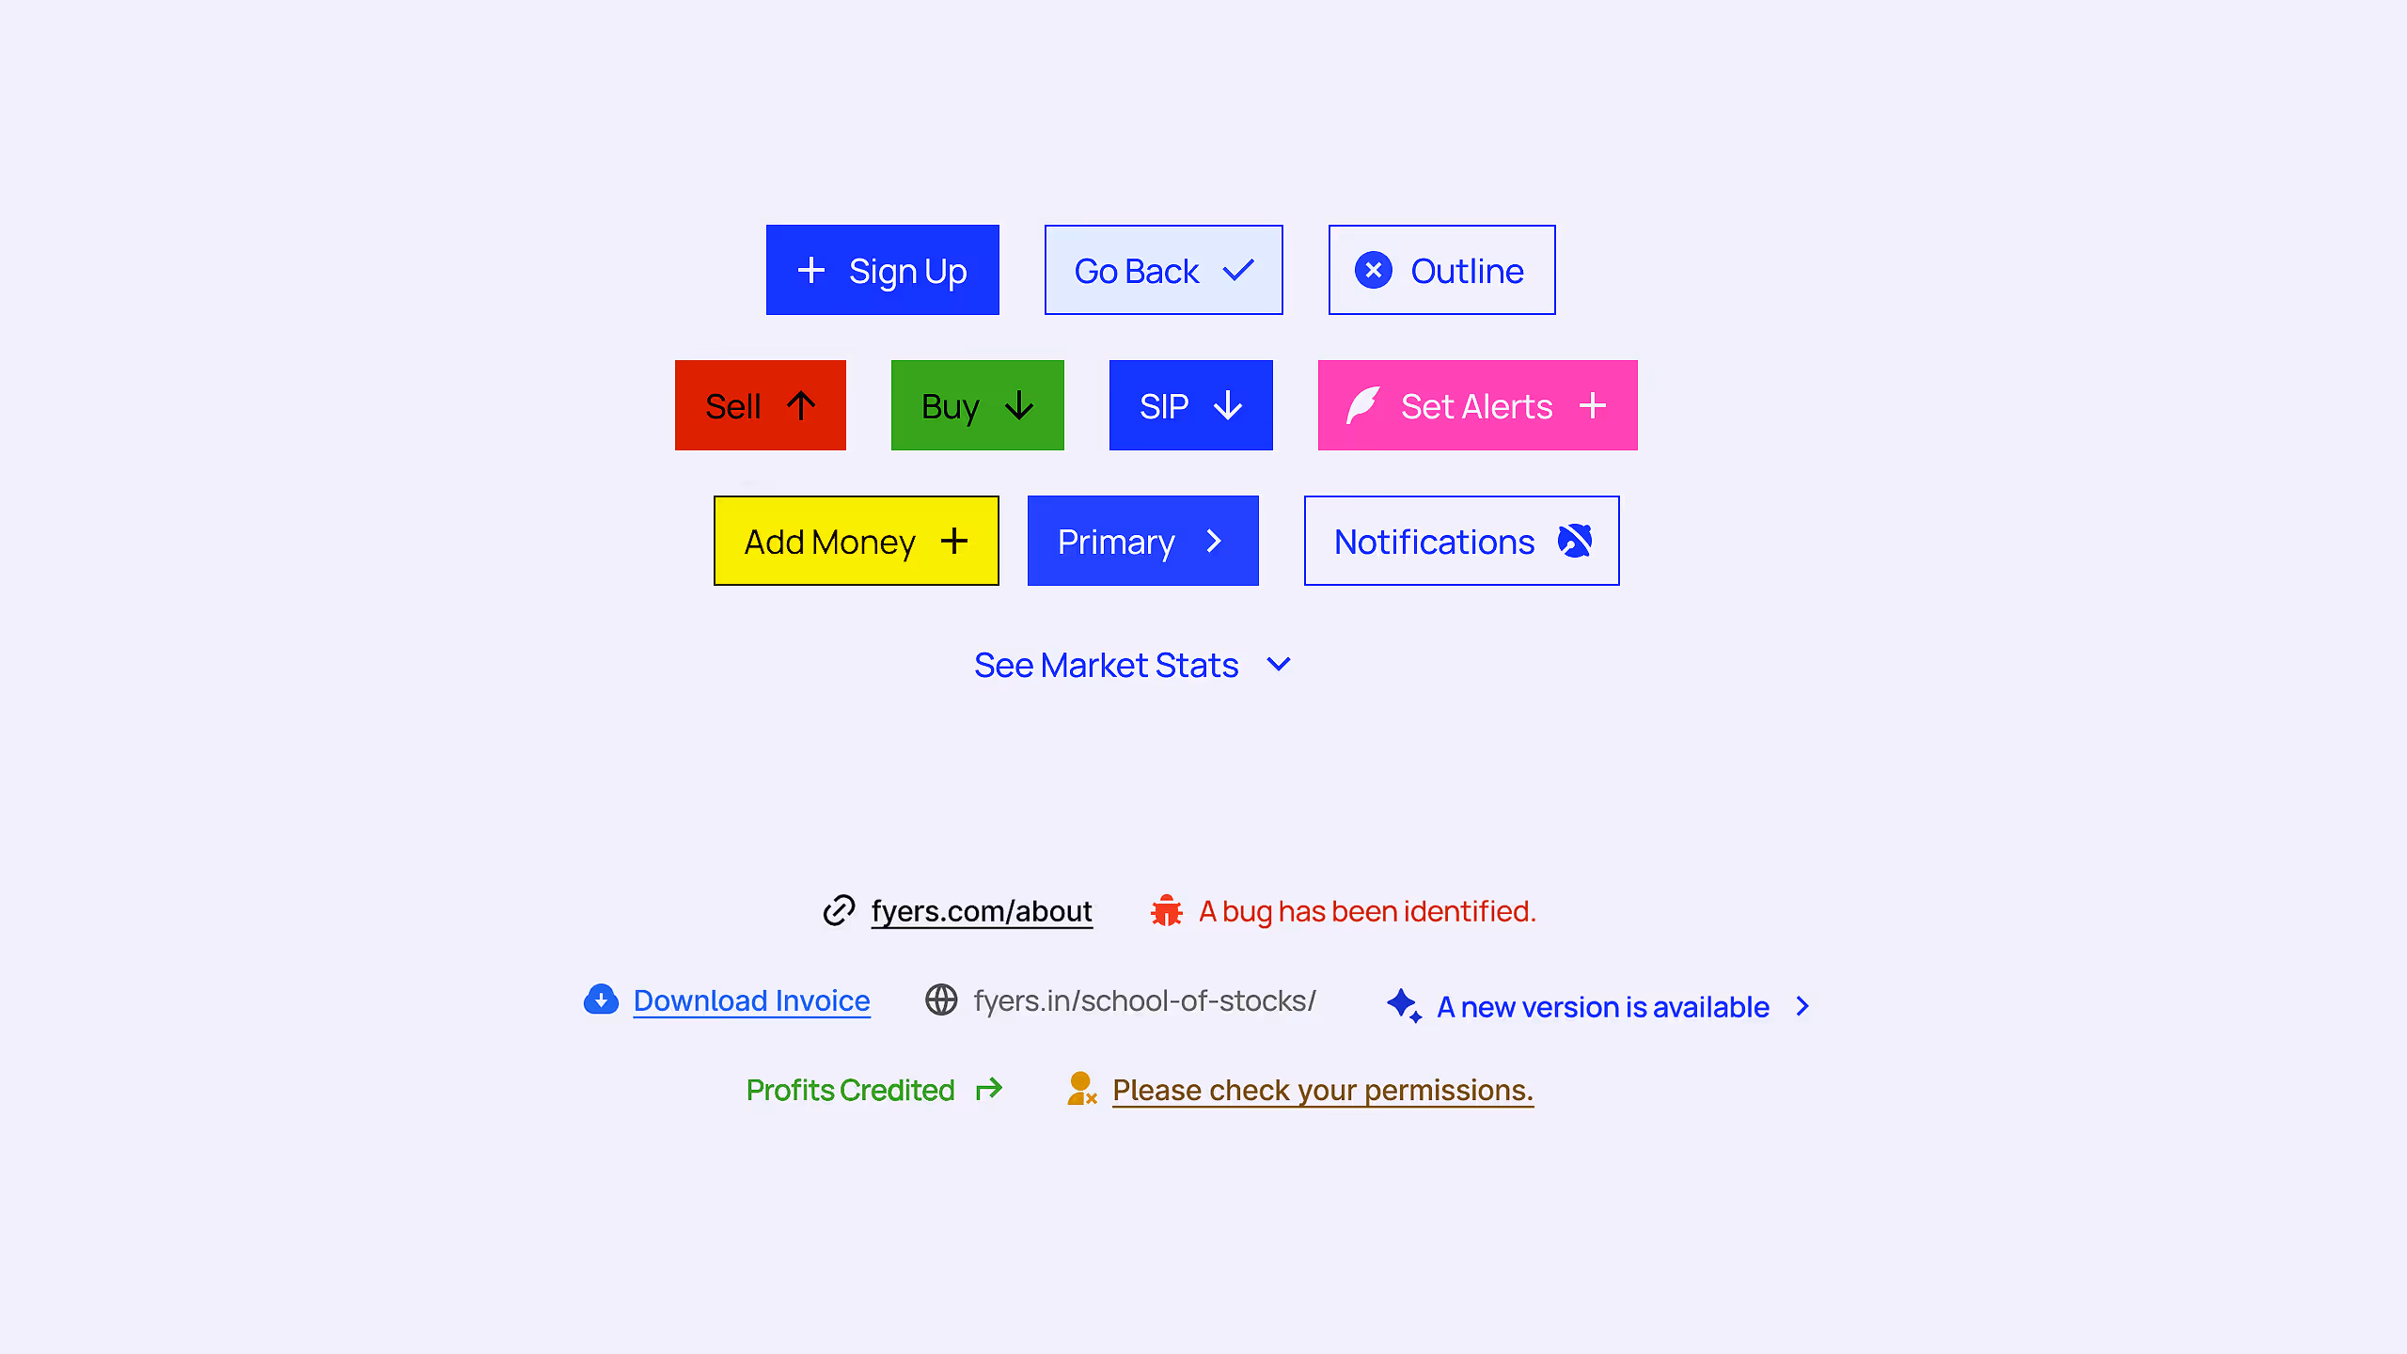The height and width of the screenshot is (1354, 2407).
Task: Click the redirect arrow beside Profits Credited
Action: (989, 1090)
